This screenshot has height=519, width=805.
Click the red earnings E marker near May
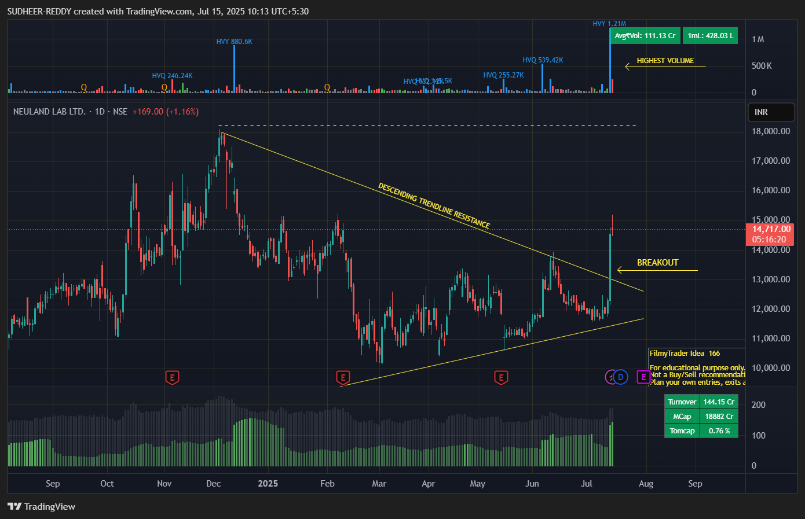(x=501, y=378)
